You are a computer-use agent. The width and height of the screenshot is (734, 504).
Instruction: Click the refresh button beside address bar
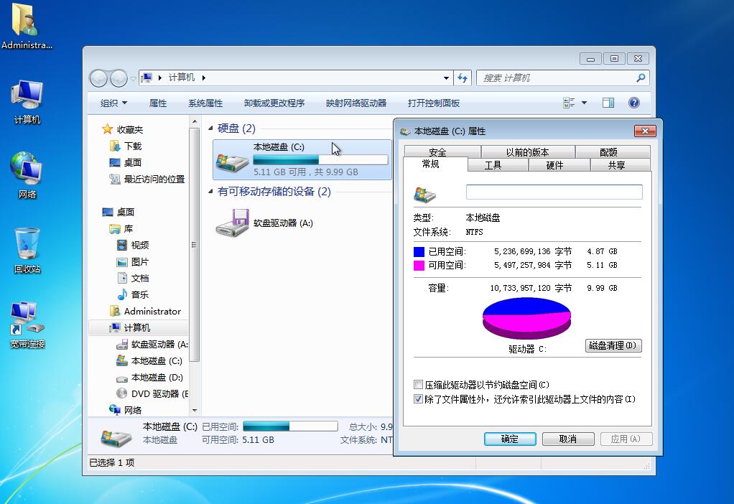463,78
